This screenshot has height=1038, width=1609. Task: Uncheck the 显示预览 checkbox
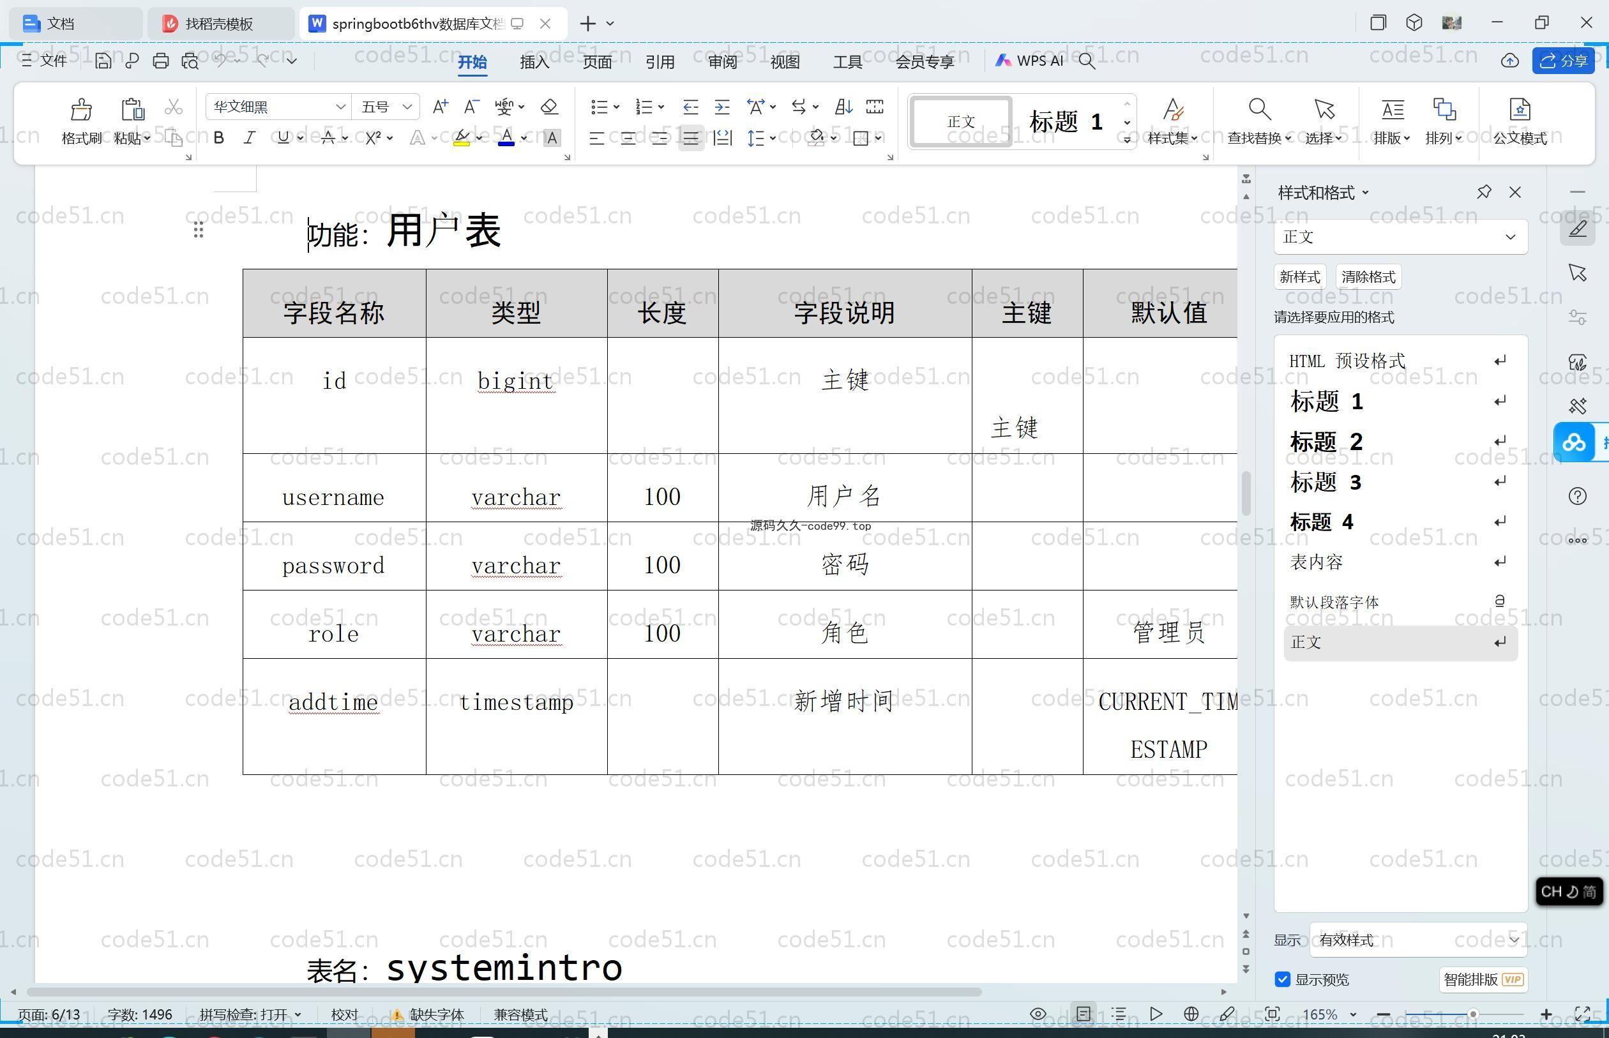(x=1282, y=979)
